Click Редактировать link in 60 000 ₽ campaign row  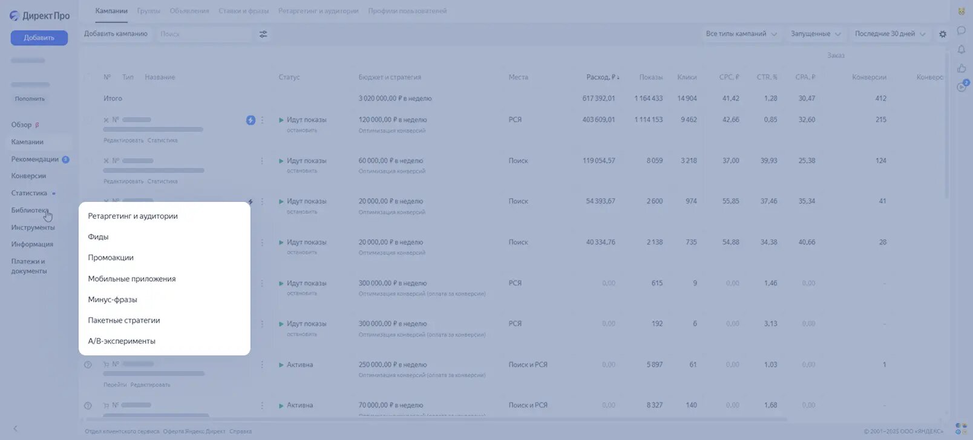(123, 181)
